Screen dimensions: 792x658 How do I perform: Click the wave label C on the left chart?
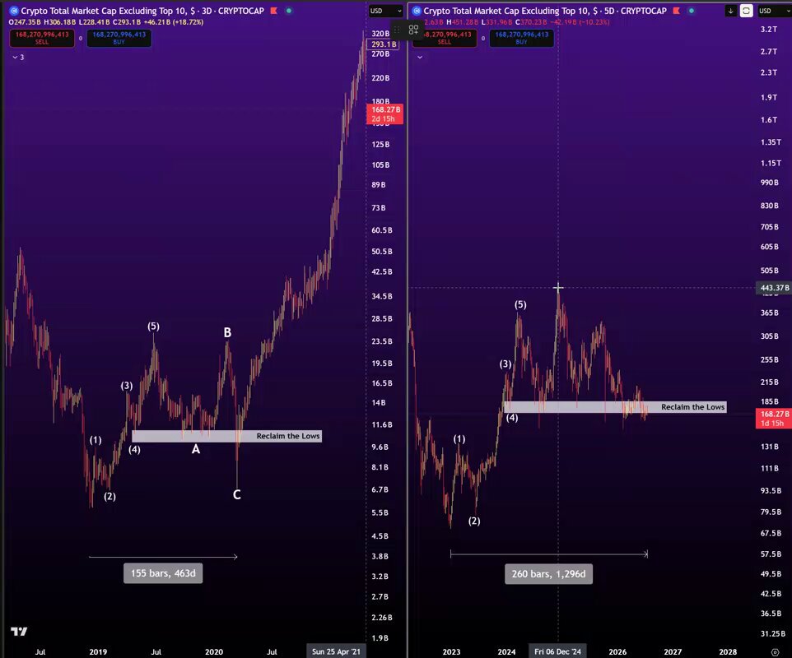coord(237,494)
